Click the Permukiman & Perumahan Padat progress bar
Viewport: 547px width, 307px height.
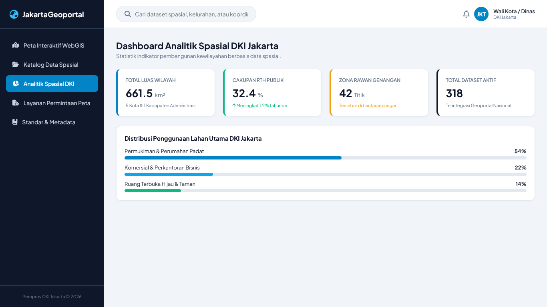(326, 158)
